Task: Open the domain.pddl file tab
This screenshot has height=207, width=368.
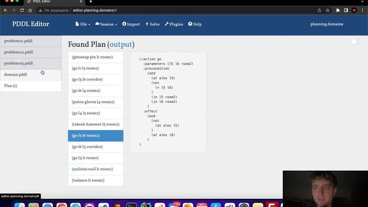Action: click(30, 75)
